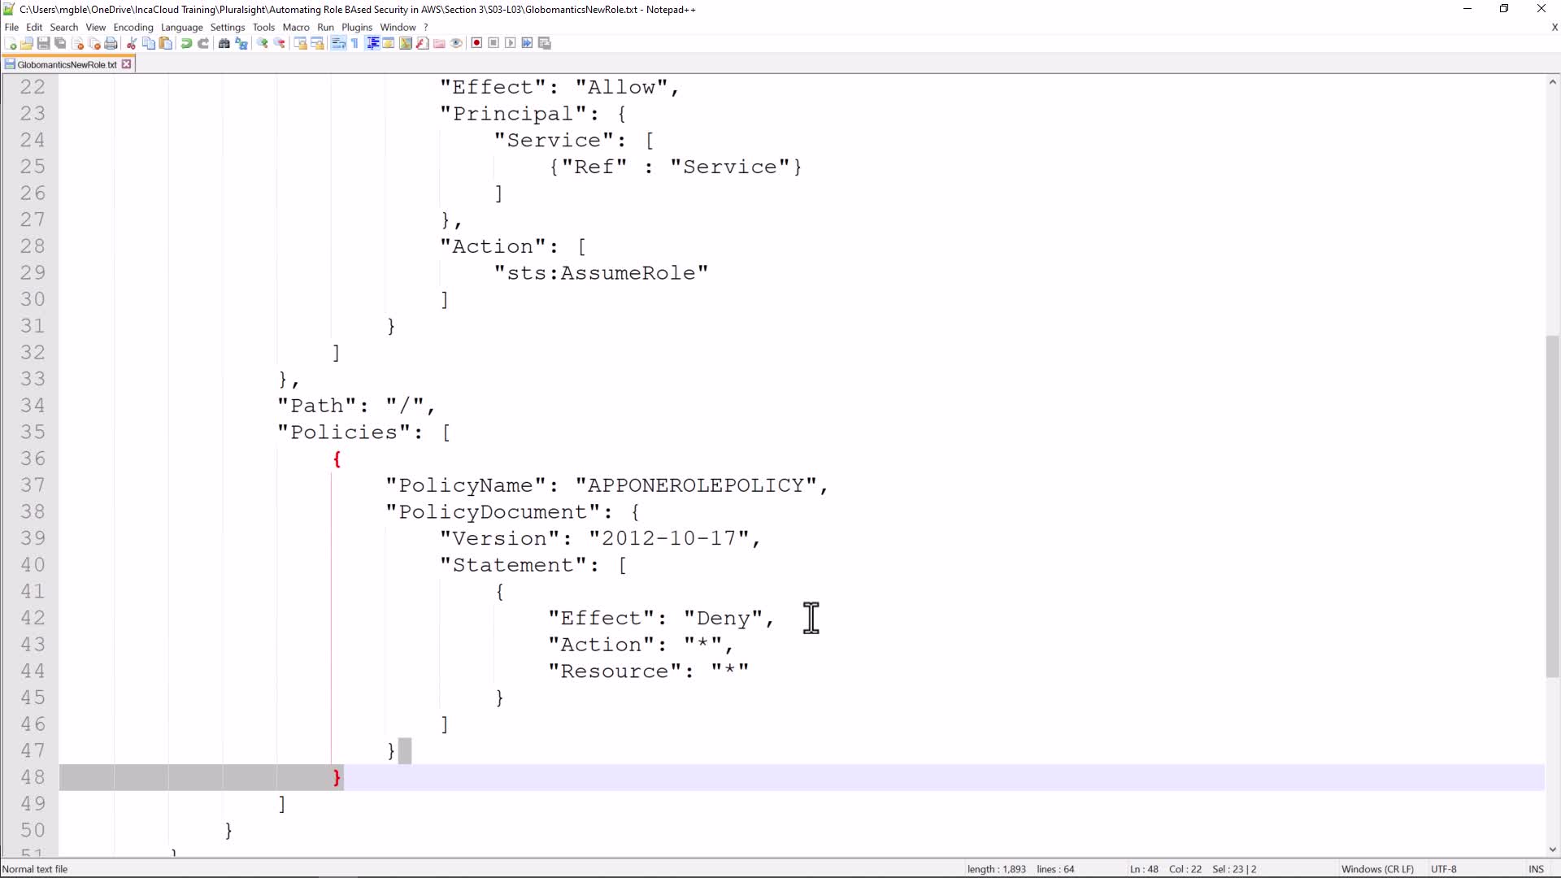Start macro recording with the red record icon
Image resolution: width=1561 pixels, height=878 pixels.
[477, 43]
